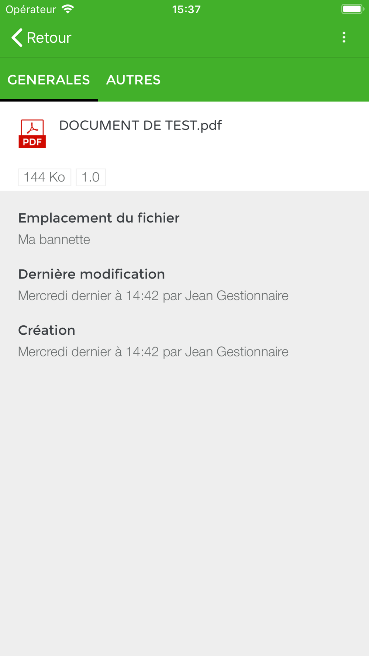Tap the Emplacement du fichier heading
Viewport: 369px width, 656px height.
coord(99,218)
